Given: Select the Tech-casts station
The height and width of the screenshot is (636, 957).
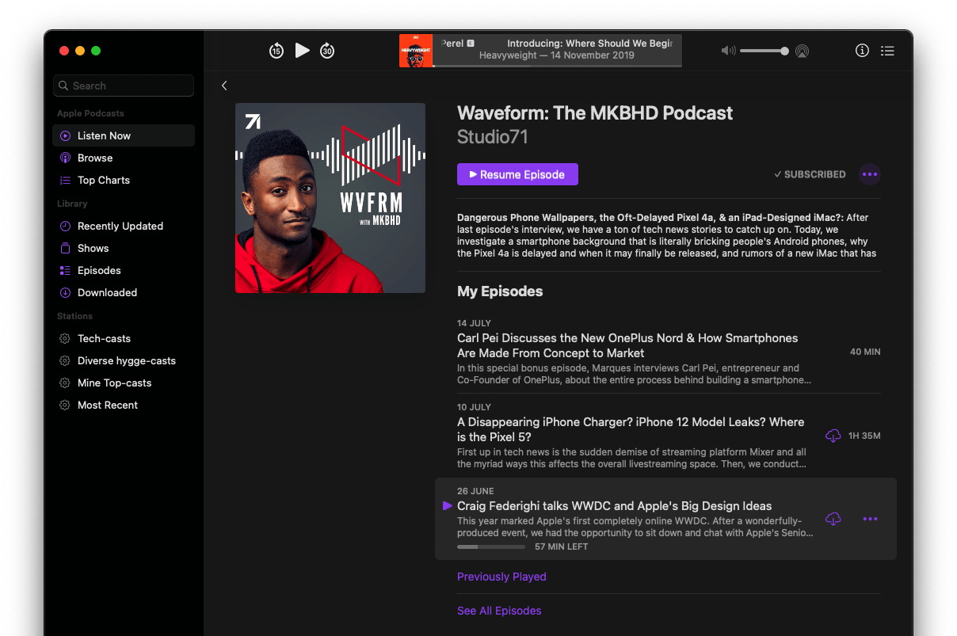Looking at the screenshot, I should click(x=124, y=338).
